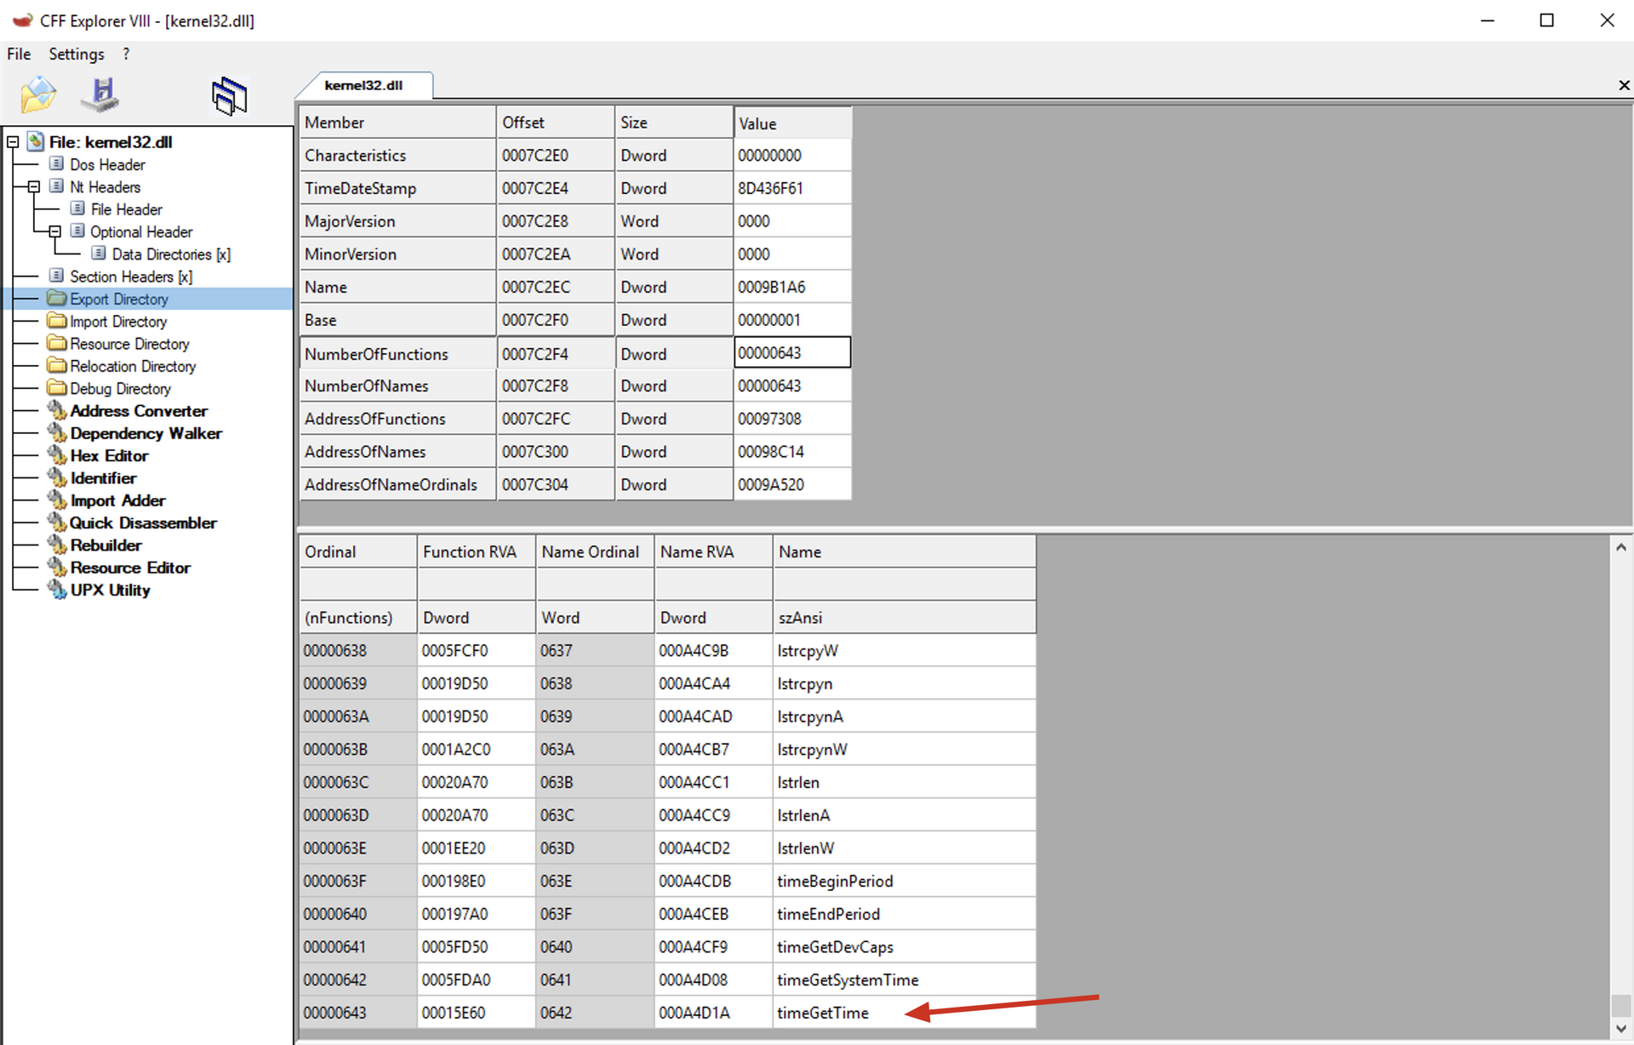Click the kernel32.dll file icon in tree
The image size is (1634, 1045).
pos(36,141)
